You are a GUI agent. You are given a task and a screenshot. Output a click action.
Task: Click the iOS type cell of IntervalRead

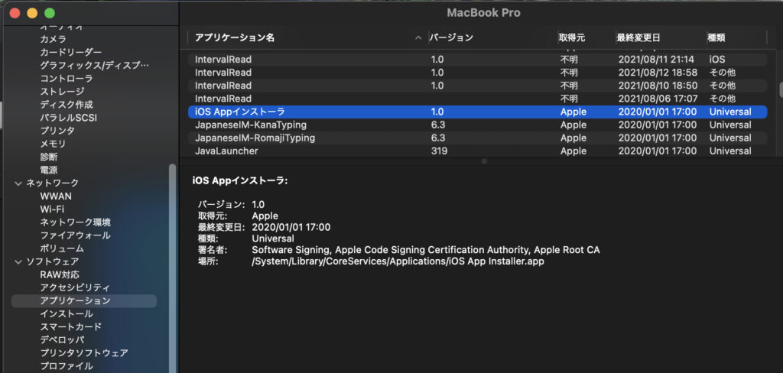coord(717,60)
